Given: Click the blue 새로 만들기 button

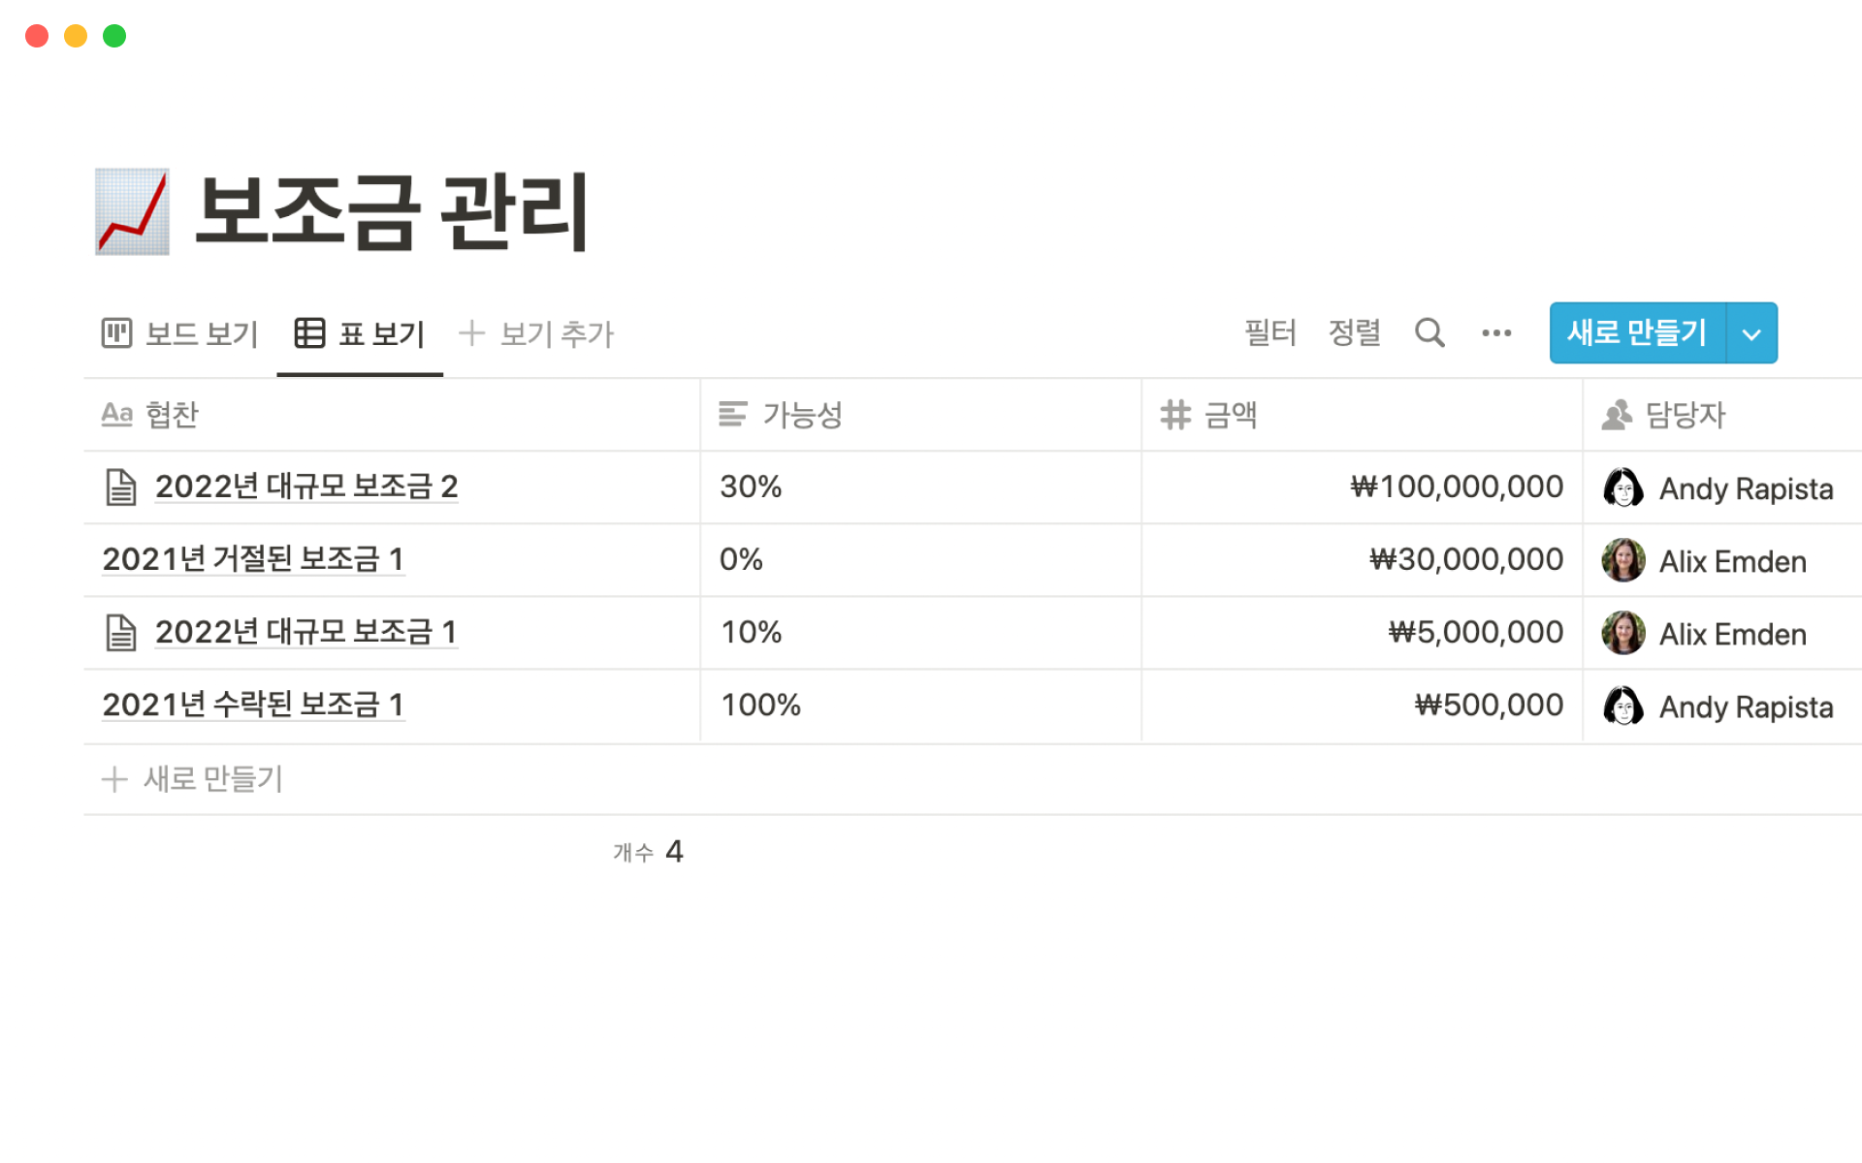Looking at the screenshot, I should (x=1636, y=333).
